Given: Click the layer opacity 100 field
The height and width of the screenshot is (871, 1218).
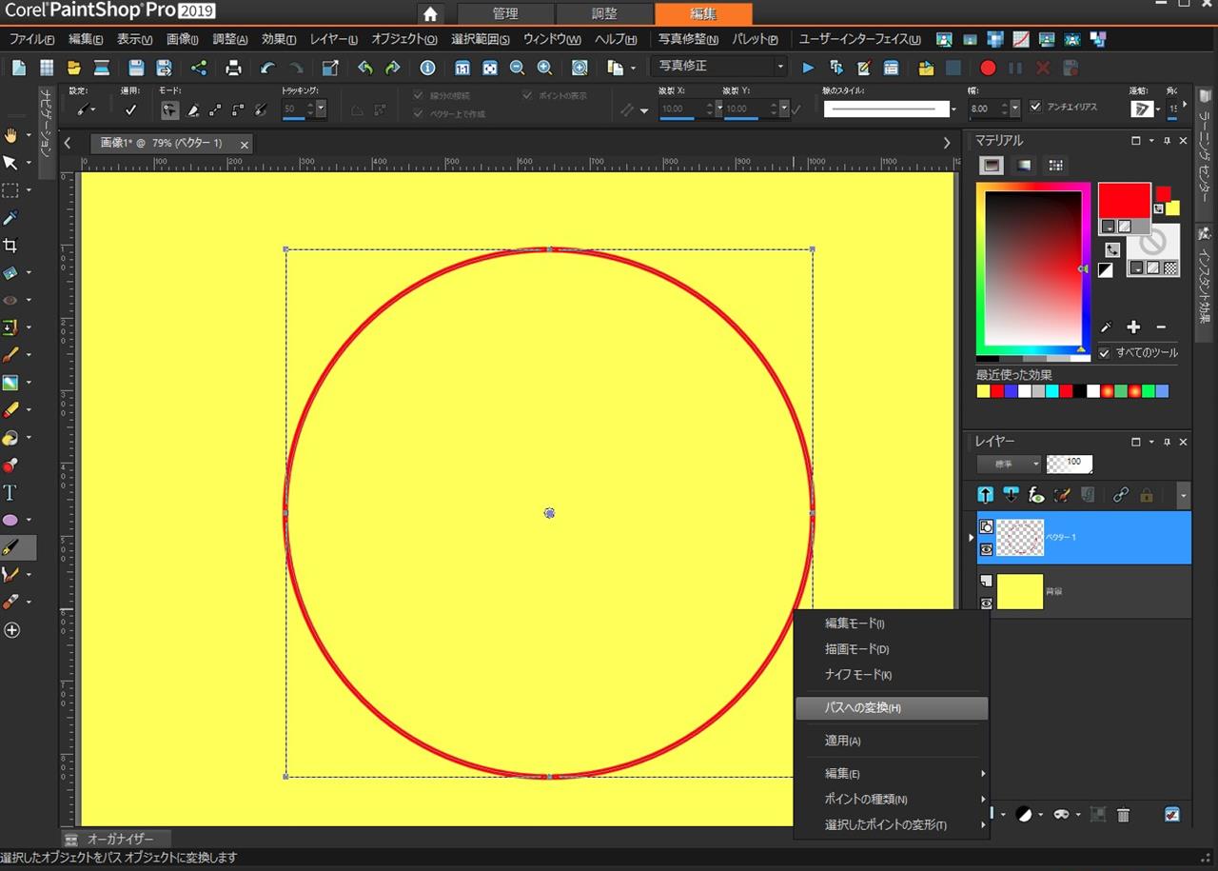Looking at the screenshot, I should click(x=1070, y=464).
